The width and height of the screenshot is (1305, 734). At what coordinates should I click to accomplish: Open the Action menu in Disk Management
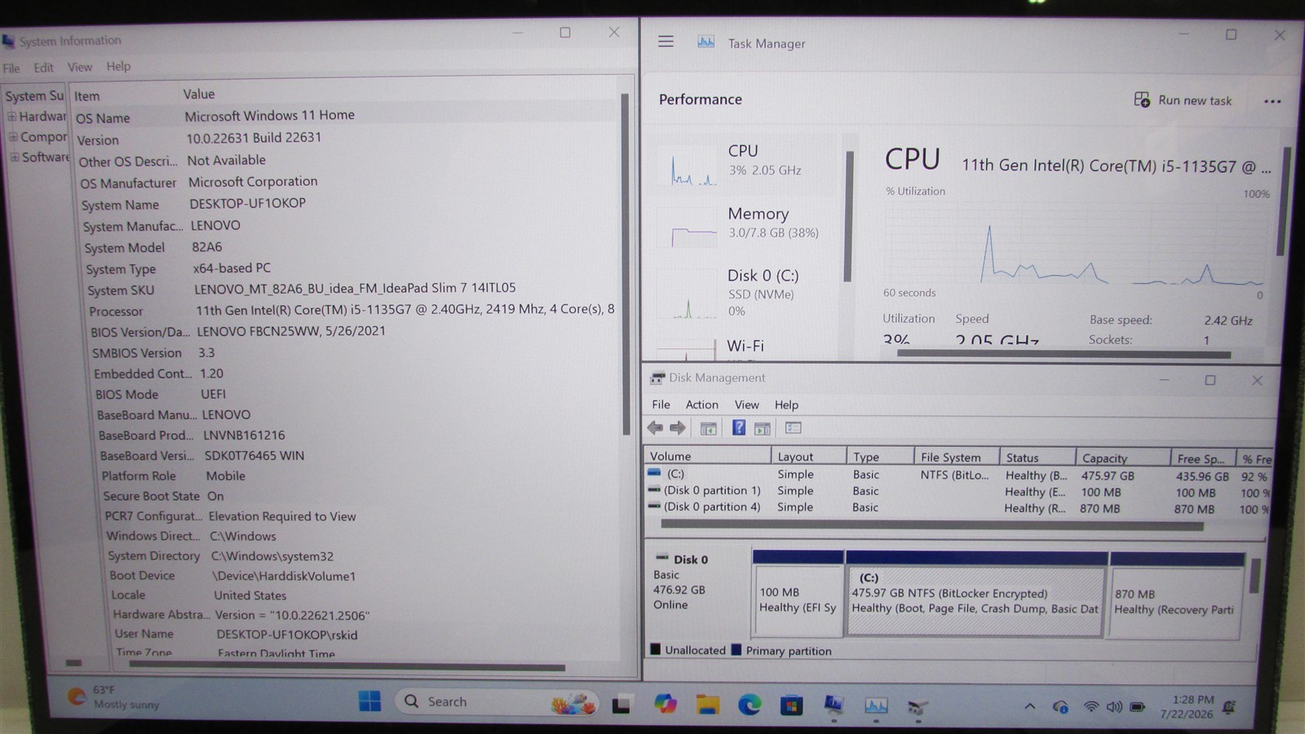(701, 405)
